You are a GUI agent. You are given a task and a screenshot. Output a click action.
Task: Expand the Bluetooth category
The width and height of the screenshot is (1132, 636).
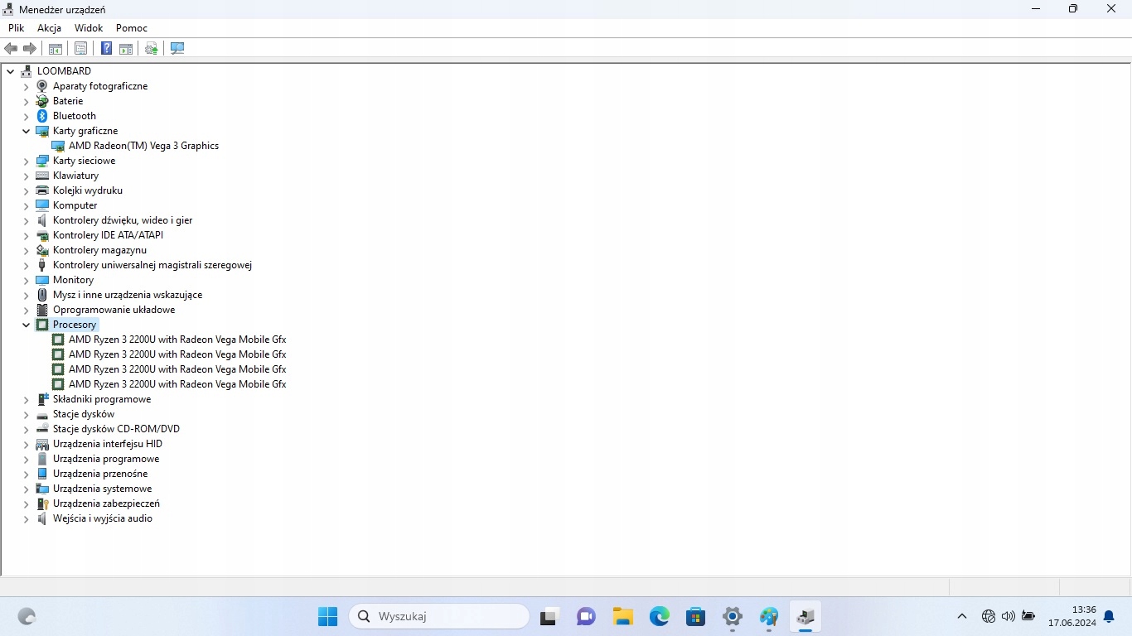[27, 116]
